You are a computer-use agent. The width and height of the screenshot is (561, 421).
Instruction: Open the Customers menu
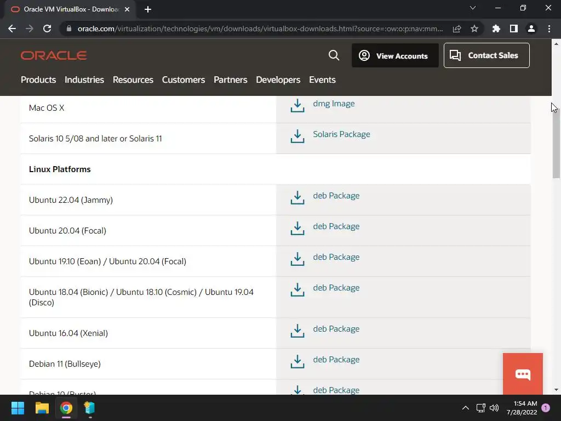coord(184,79)
